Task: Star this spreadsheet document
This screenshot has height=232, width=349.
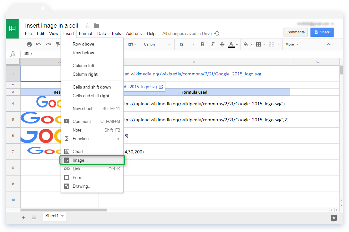Action: point(88,26)
